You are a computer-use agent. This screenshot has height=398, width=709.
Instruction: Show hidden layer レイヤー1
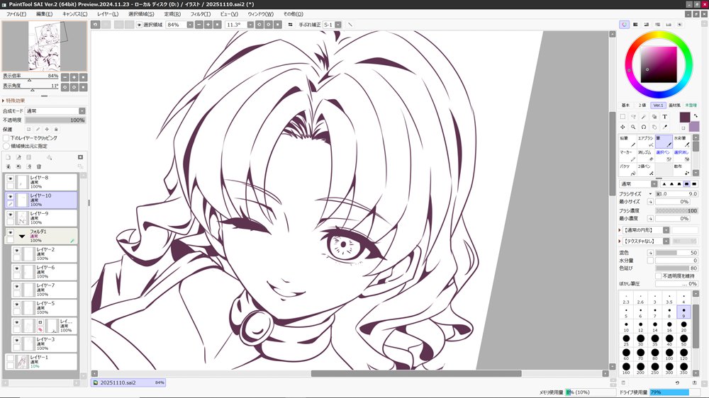11,358
